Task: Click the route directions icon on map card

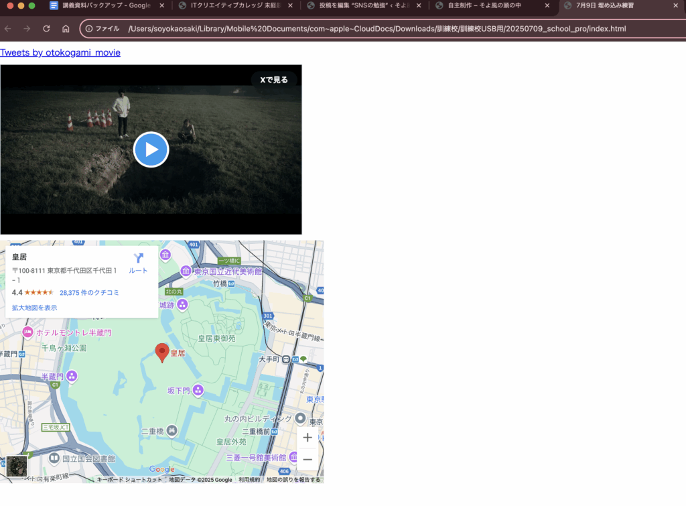Action: [139, 259]
